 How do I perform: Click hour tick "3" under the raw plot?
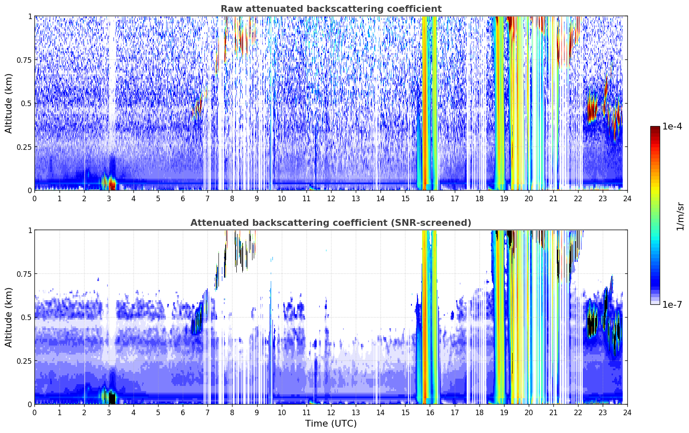click(x=109, y=198)
